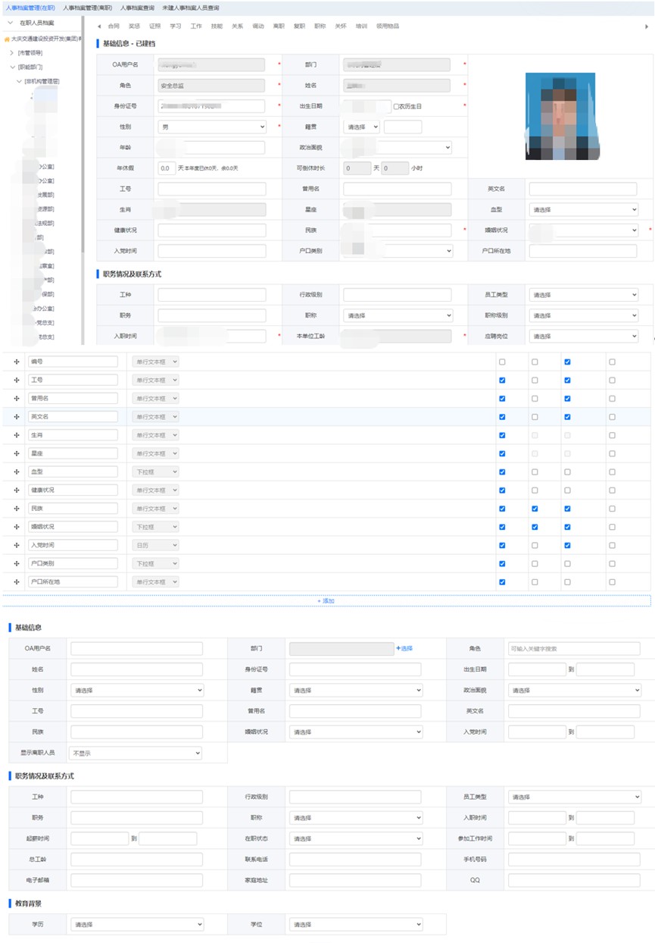Viewport: 655px width, 943px height.
Task: Open the 合同 sub-tab
Action: [114, 27]
